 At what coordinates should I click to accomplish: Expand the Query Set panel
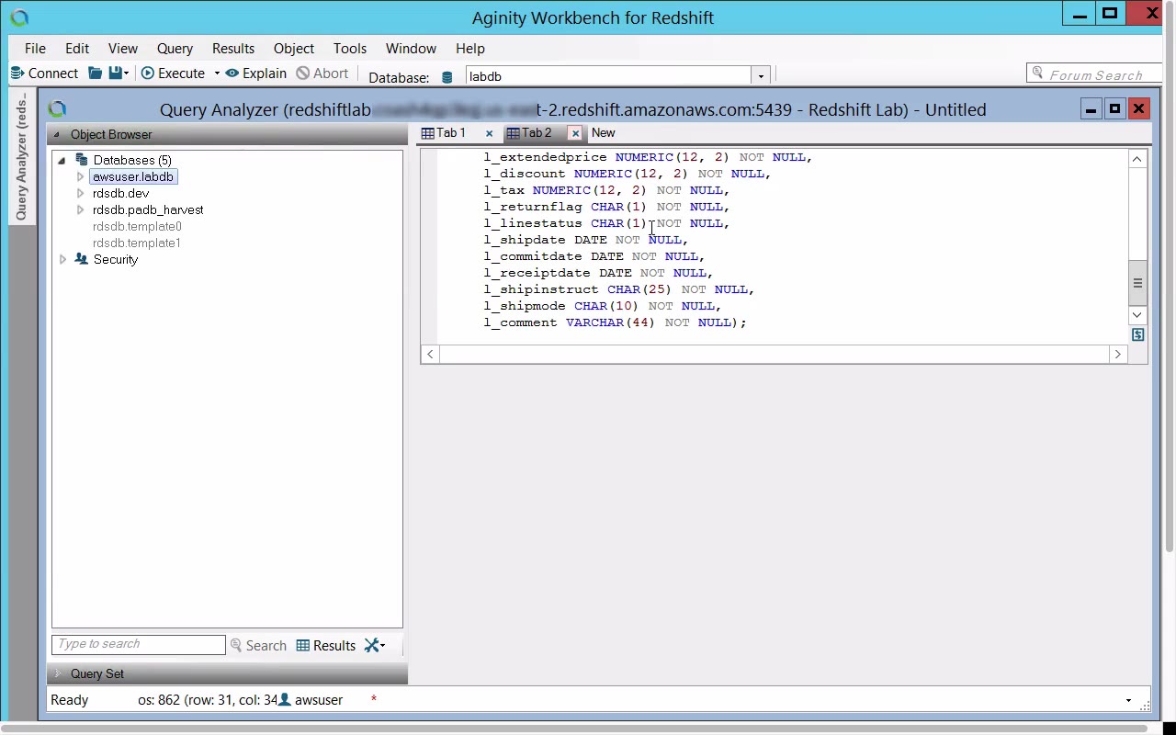pos(58,673)
